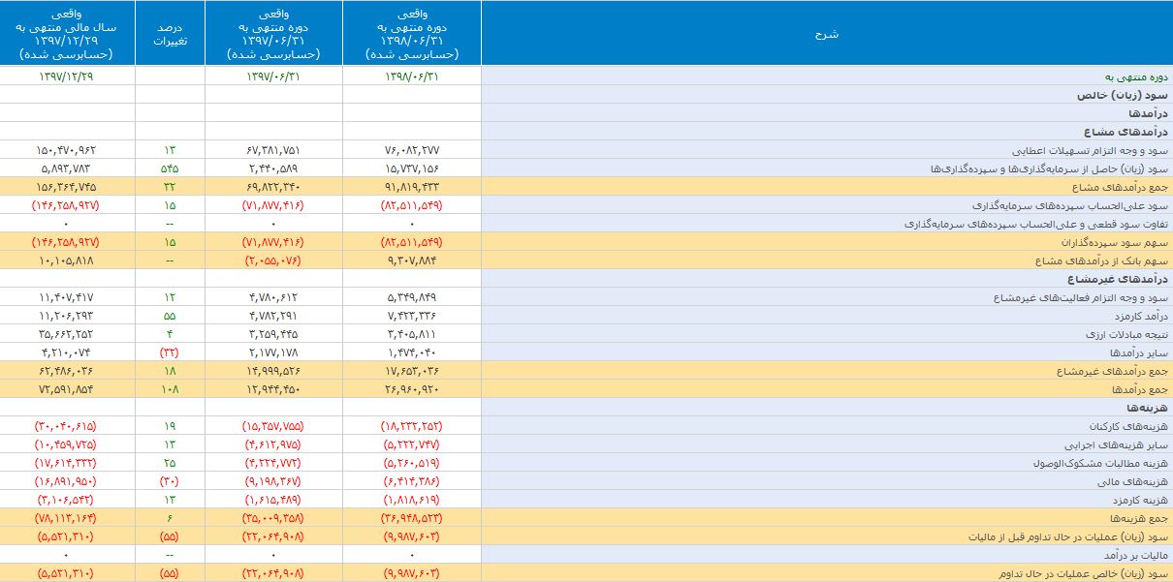Click the شرح column header
Screen dimensions: 1173x582
[x=826, y=34]
